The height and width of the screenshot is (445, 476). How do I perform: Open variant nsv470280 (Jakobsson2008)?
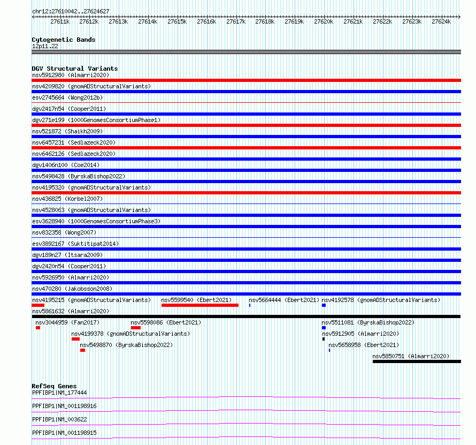pyautogui.click(x=72, y=289)
